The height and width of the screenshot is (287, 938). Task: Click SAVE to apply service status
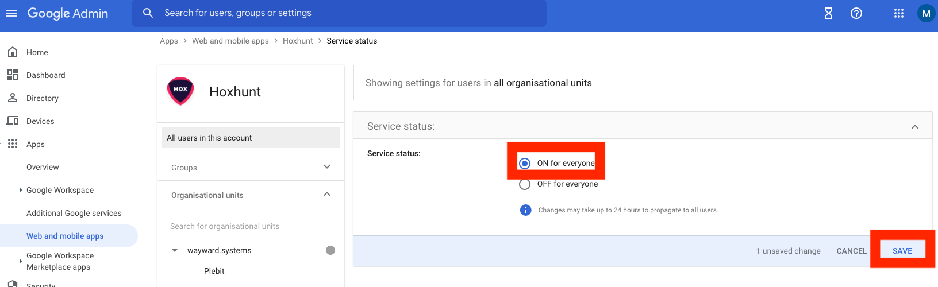(x=902, y=251)
